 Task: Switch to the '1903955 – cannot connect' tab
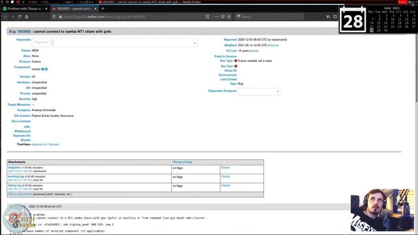pos(74,8)
